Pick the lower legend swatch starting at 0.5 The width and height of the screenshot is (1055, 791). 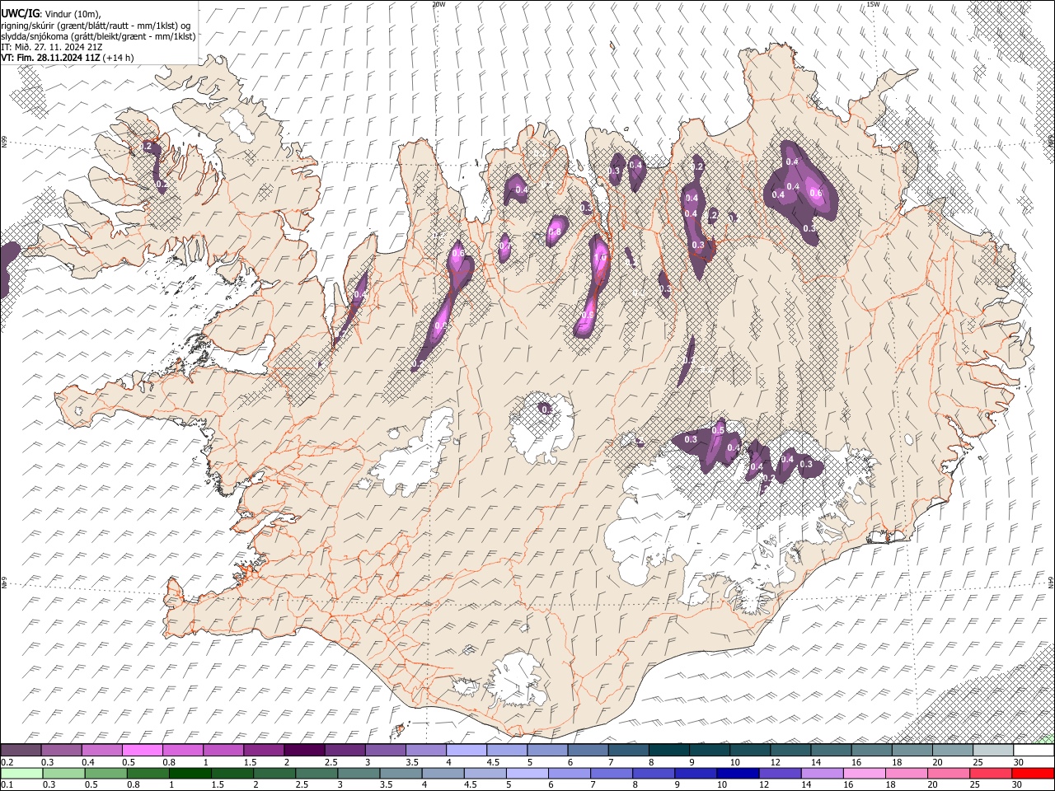(105, 773)
